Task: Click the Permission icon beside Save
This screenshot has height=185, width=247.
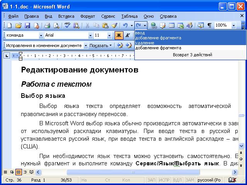Action: pyautogui.click(x=36, y=25)
